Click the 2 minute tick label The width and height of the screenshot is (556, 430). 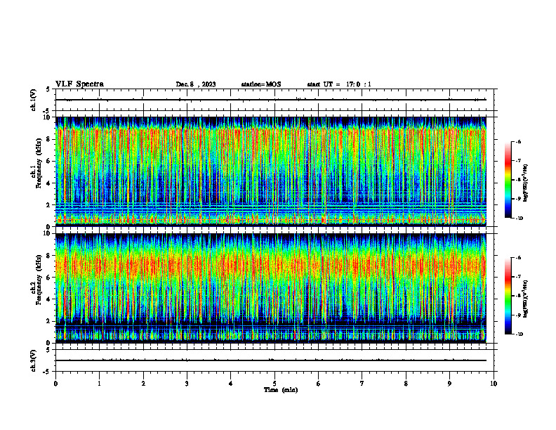(x=143, y=384)
